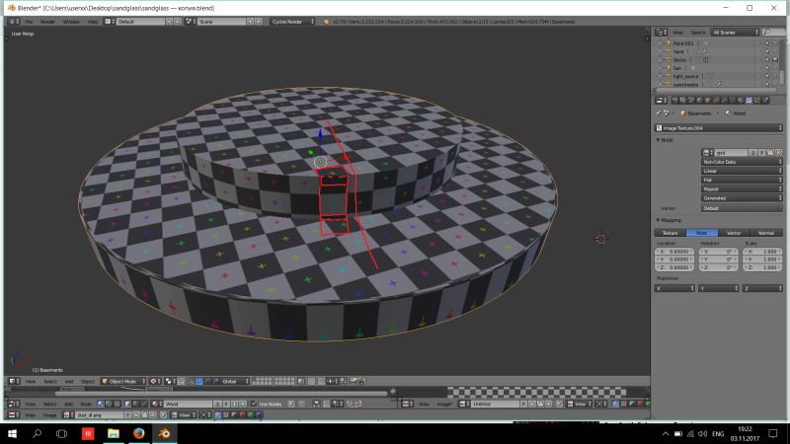This screenshot has width=790, height=444.
Task: Select the texture nodes tree type icon
Action: (x=117, y=404)
